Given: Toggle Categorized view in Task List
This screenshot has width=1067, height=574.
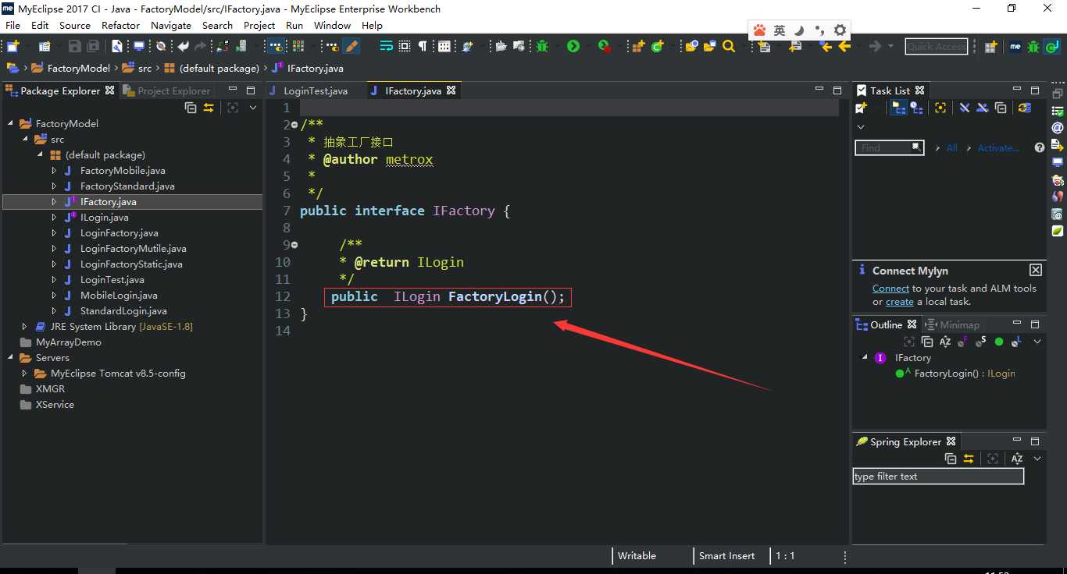Looking at the screenshot, I should [898, 108].
